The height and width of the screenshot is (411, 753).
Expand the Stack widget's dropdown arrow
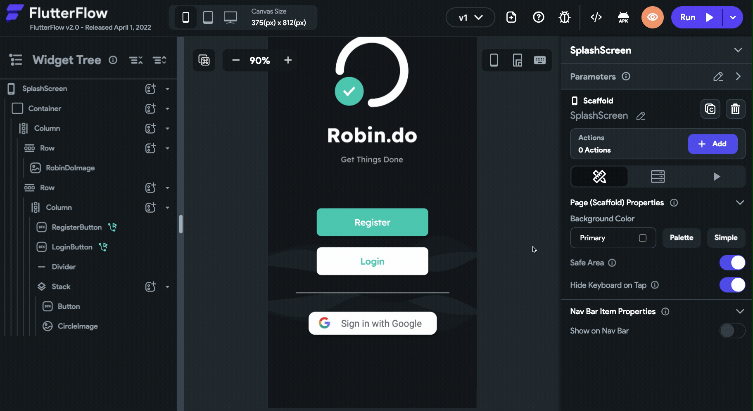(x=167, y=287)
